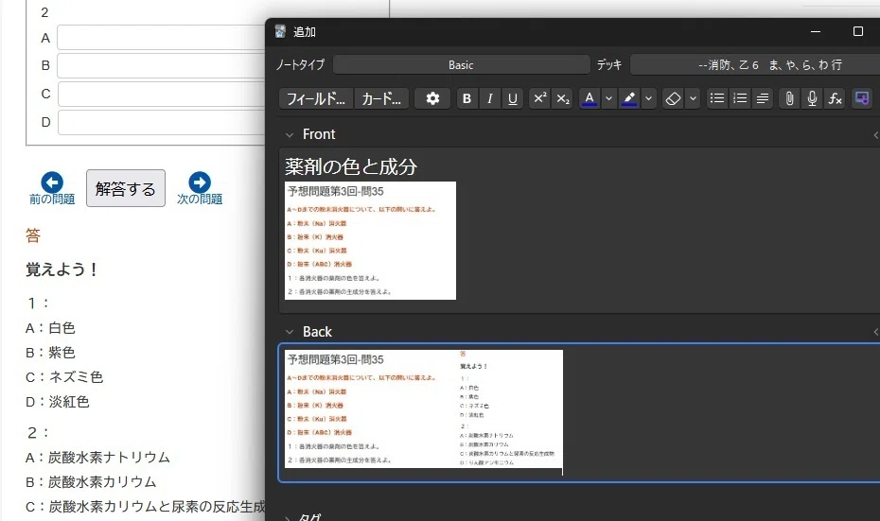Click answer input field D on web page
Screen dimensions: 880x521
[x=161, y=122]
